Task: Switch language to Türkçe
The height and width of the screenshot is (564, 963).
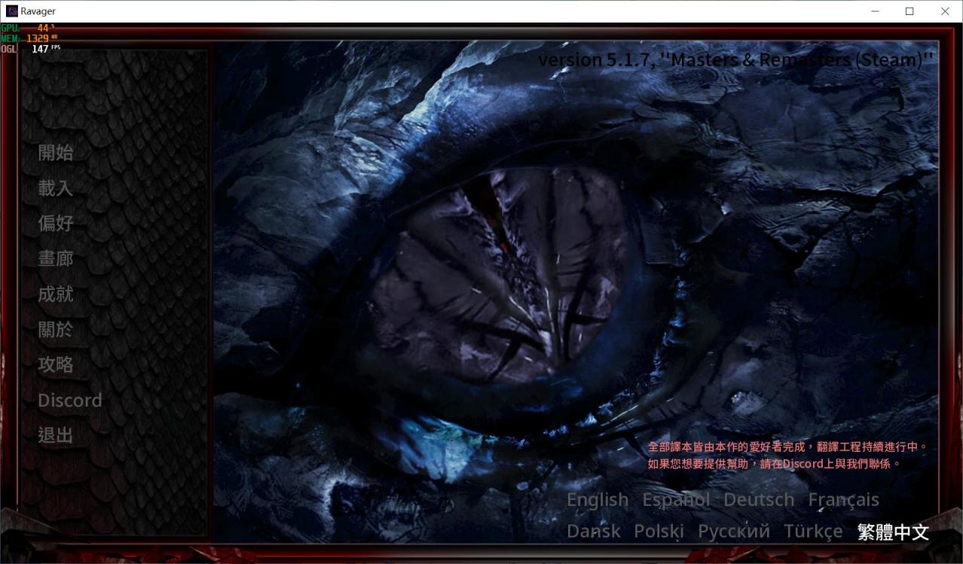Action: pyautogui.click(x=813, y=532)
